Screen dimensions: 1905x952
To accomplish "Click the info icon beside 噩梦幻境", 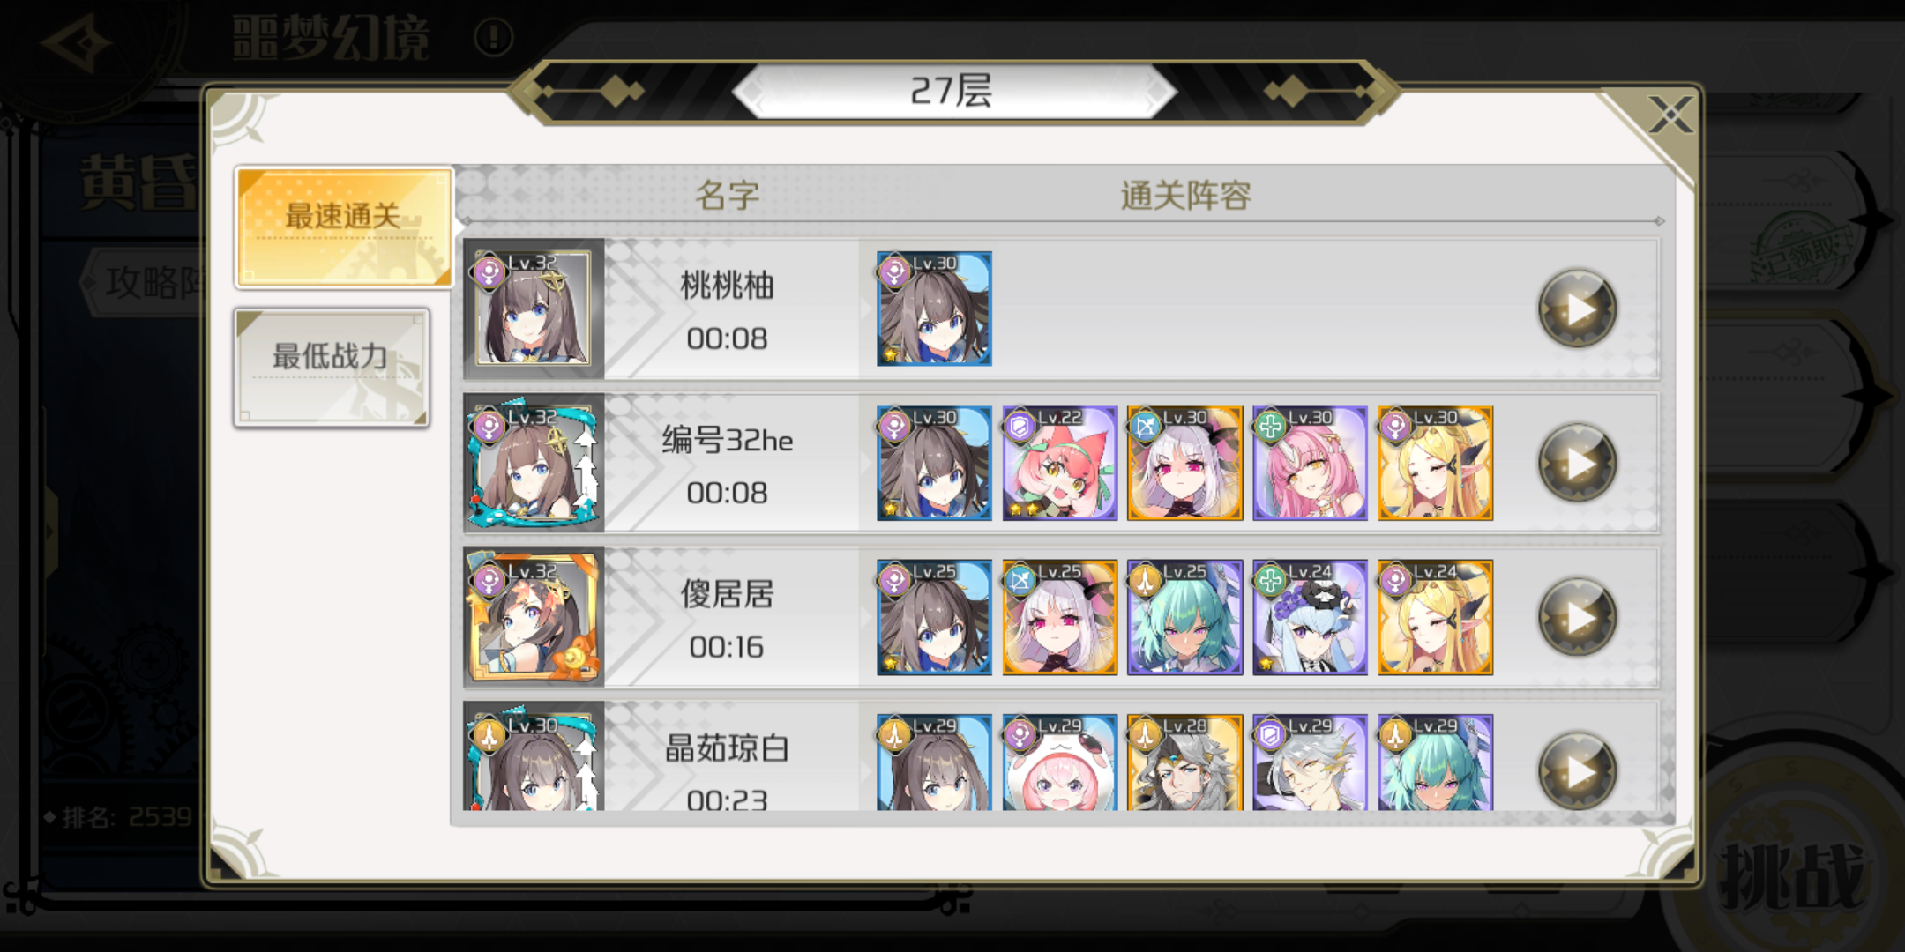I will coord(494,37).
